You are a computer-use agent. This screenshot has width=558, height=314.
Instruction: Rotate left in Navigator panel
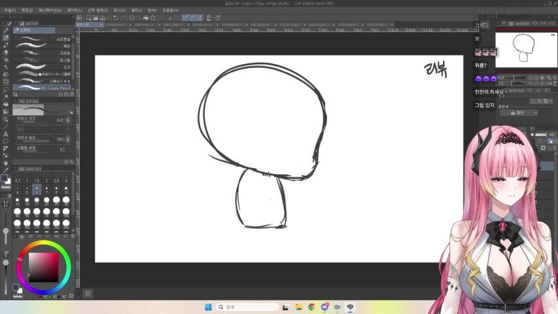click(x=531, y=83)
